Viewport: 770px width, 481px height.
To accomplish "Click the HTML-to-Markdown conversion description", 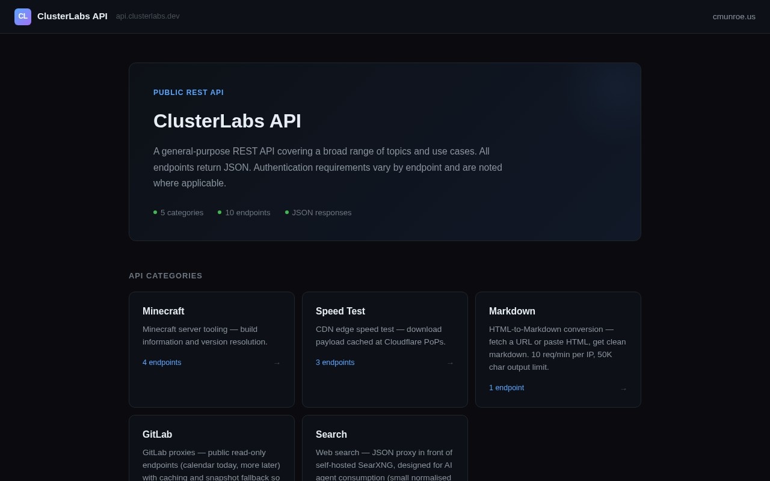I will 558,348.
